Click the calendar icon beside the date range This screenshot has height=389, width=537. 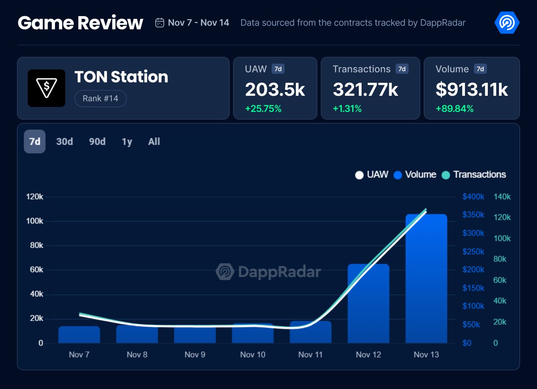[x=159, y=22]
